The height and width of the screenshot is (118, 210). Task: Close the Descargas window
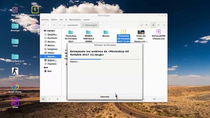pyautogui.click(x=165, y=16)
